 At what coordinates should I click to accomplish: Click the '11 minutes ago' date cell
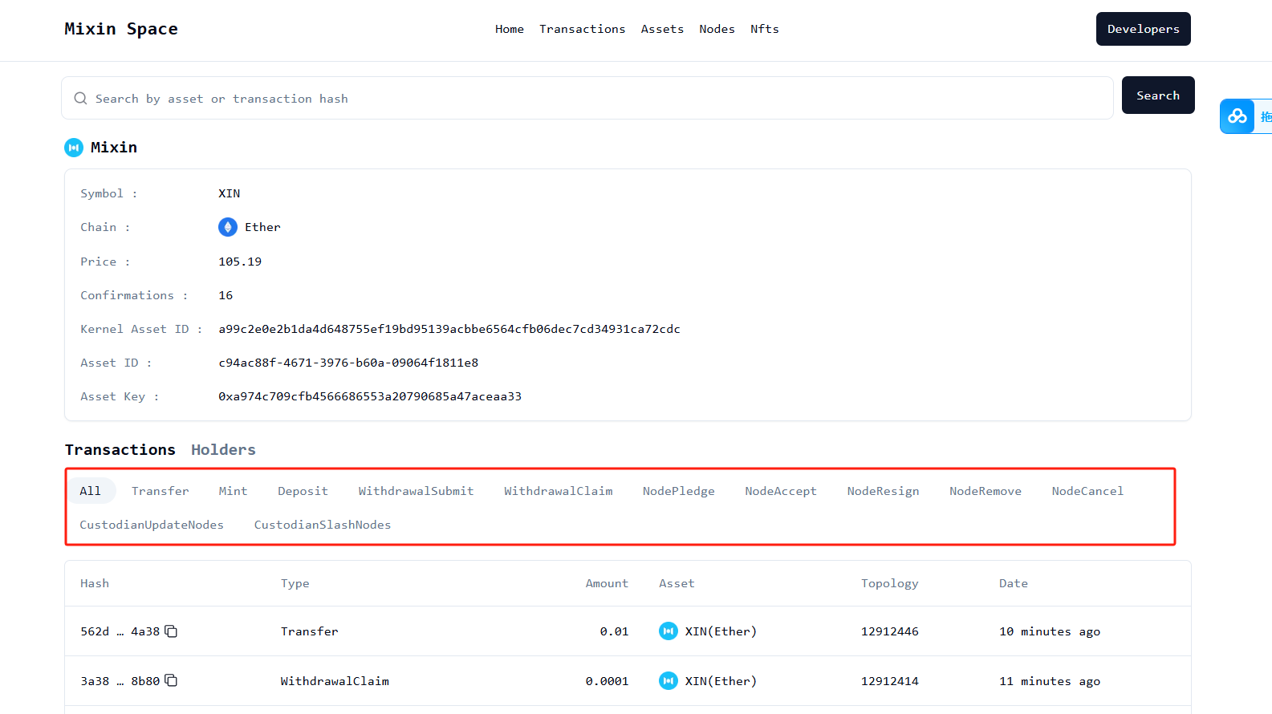coord(1050,681)
